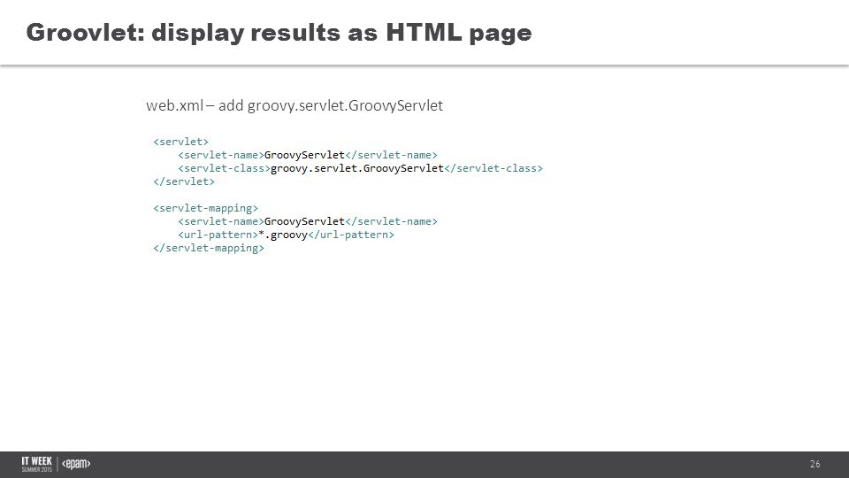This screenshot has height=478, width=849.
Task: Click the servlet-class line with groovy.servlet.GroovyServlet
Action: (360, 168)
